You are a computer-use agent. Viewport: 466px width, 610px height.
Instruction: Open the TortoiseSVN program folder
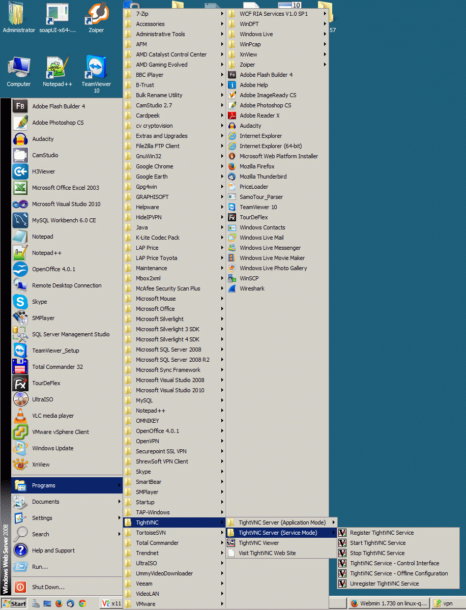click(x=174, y=533)
